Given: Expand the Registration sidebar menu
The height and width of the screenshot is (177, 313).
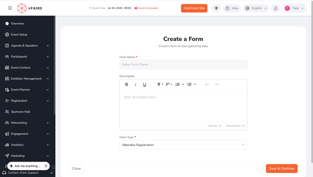Looking at the screenshot, I should (x=27, y=101).
